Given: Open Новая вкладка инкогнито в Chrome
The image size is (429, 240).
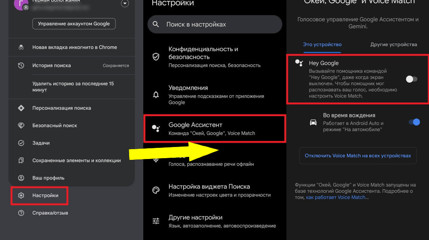Looking at the screenshot, I should 72,47.
